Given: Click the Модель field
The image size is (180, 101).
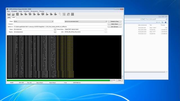Looking at the screenshot, I should 33,32.
